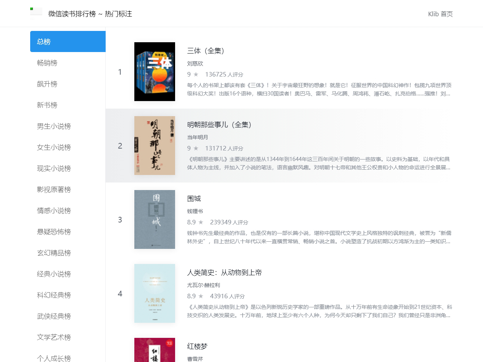Click the author name 刘慈欣
This screenshot has width=483, height=362.
coord(195,63)
